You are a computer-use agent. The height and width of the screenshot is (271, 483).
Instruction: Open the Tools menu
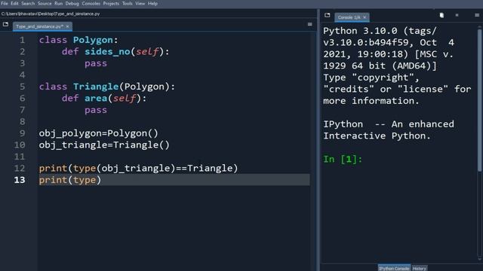point(128,4)
